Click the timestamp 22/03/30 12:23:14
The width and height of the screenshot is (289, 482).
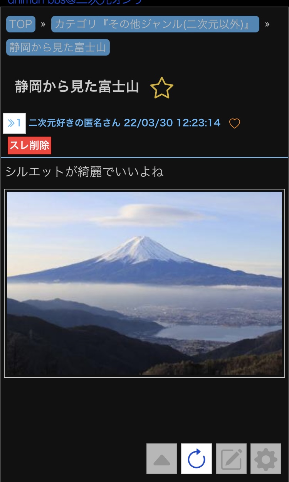tap(172, 123)
